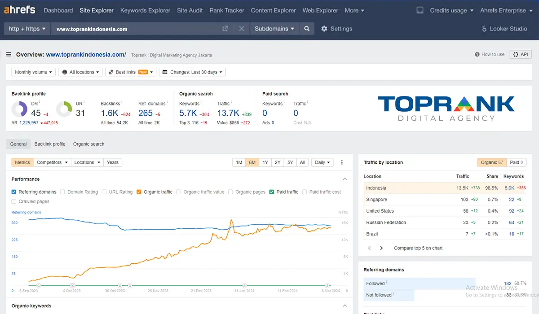The width and height of the screenshot is (539, 314).
Task: Open the http + https protocol dropdown
Action: [27, 29]
